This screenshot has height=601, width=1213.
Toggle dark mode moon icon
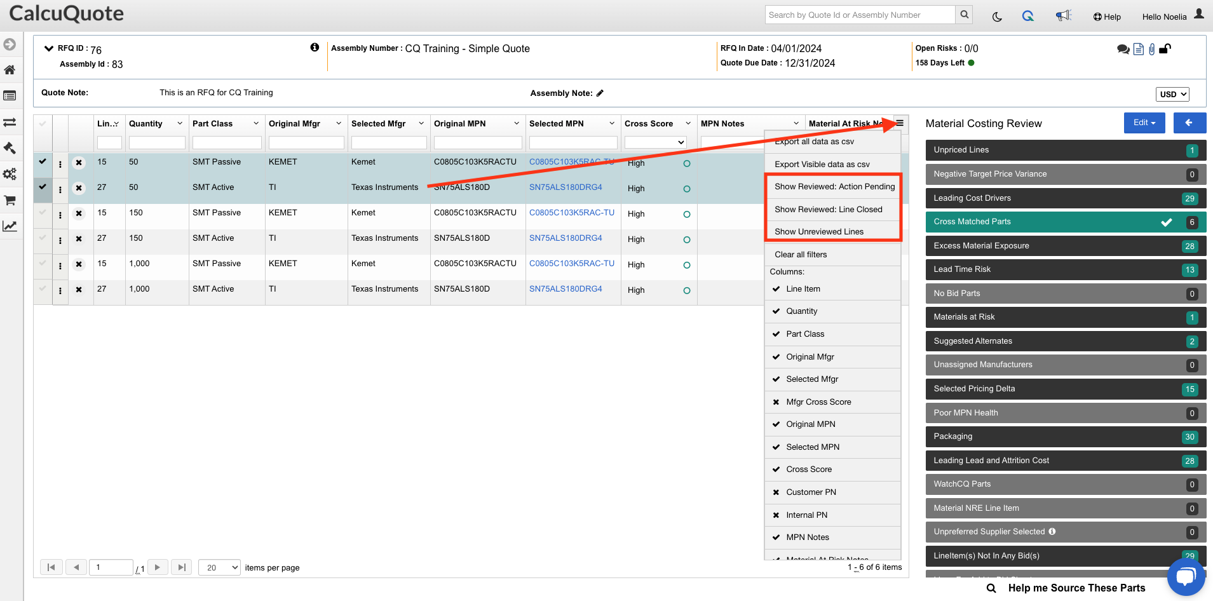[x=997, y=17]
